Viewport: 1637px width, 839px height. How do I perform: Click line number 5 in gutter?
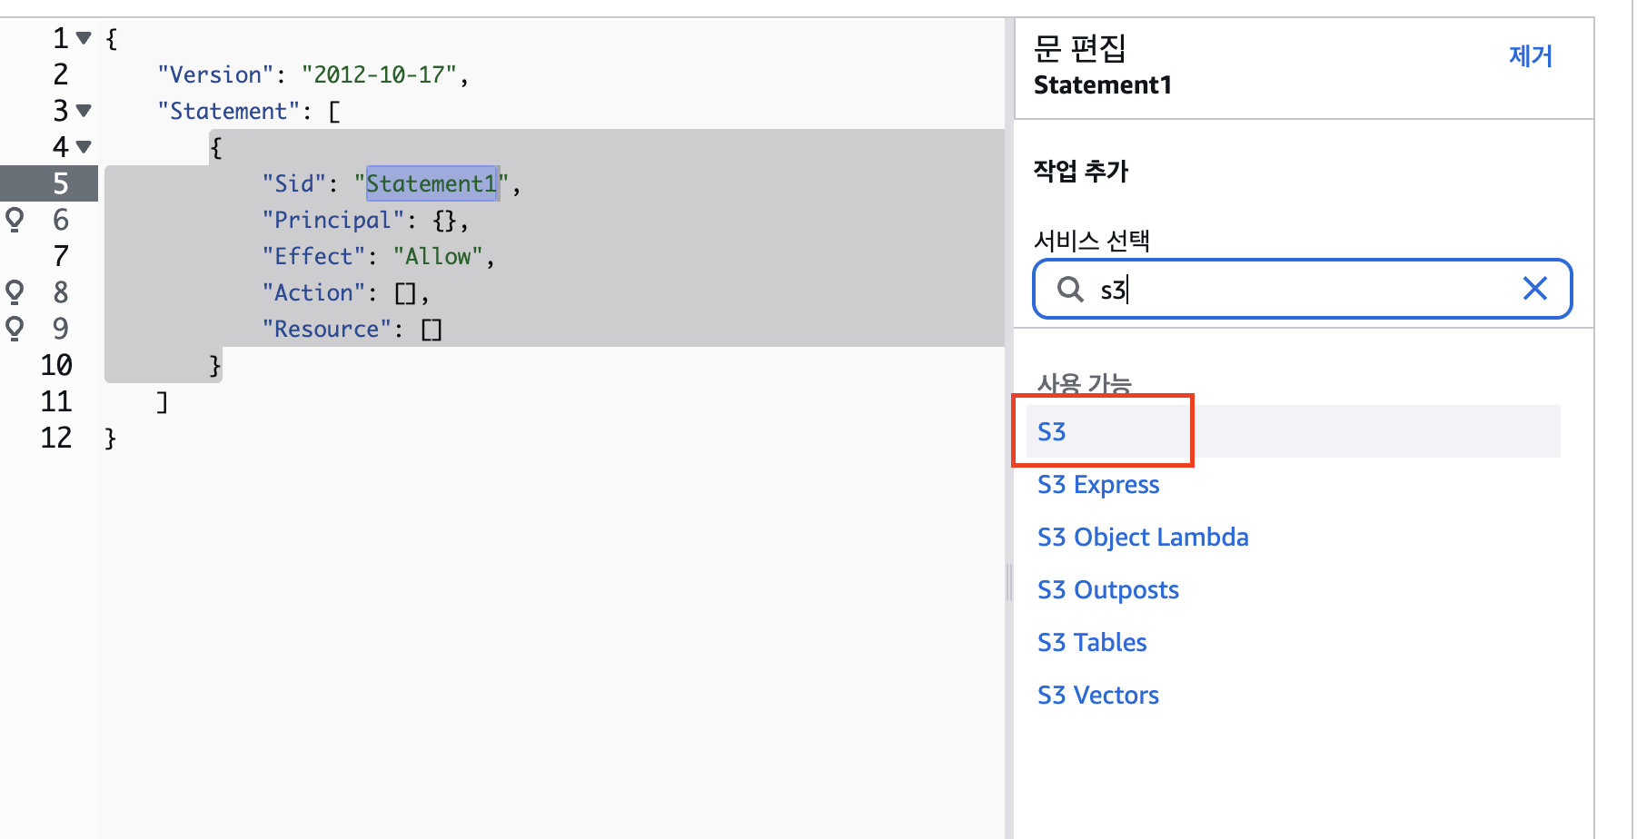(x=60, y=183)
